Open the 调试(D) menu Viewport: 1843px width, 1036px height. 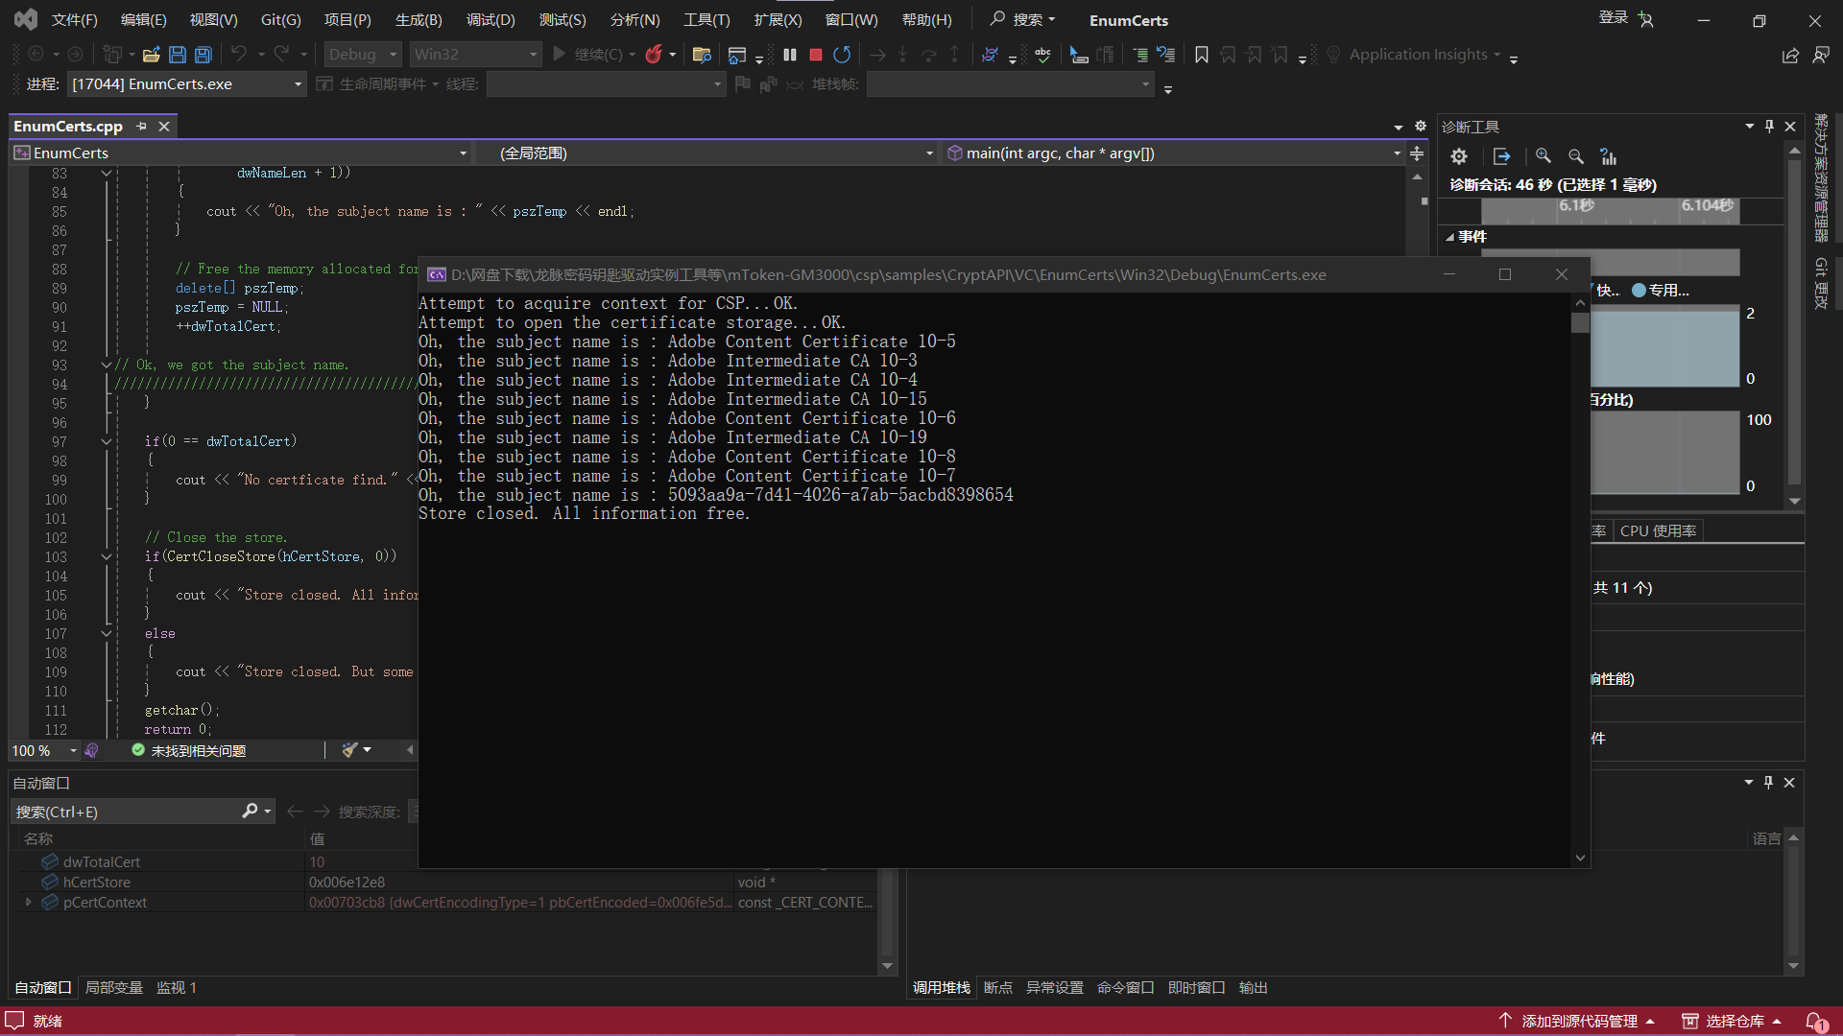coord(490,19)
